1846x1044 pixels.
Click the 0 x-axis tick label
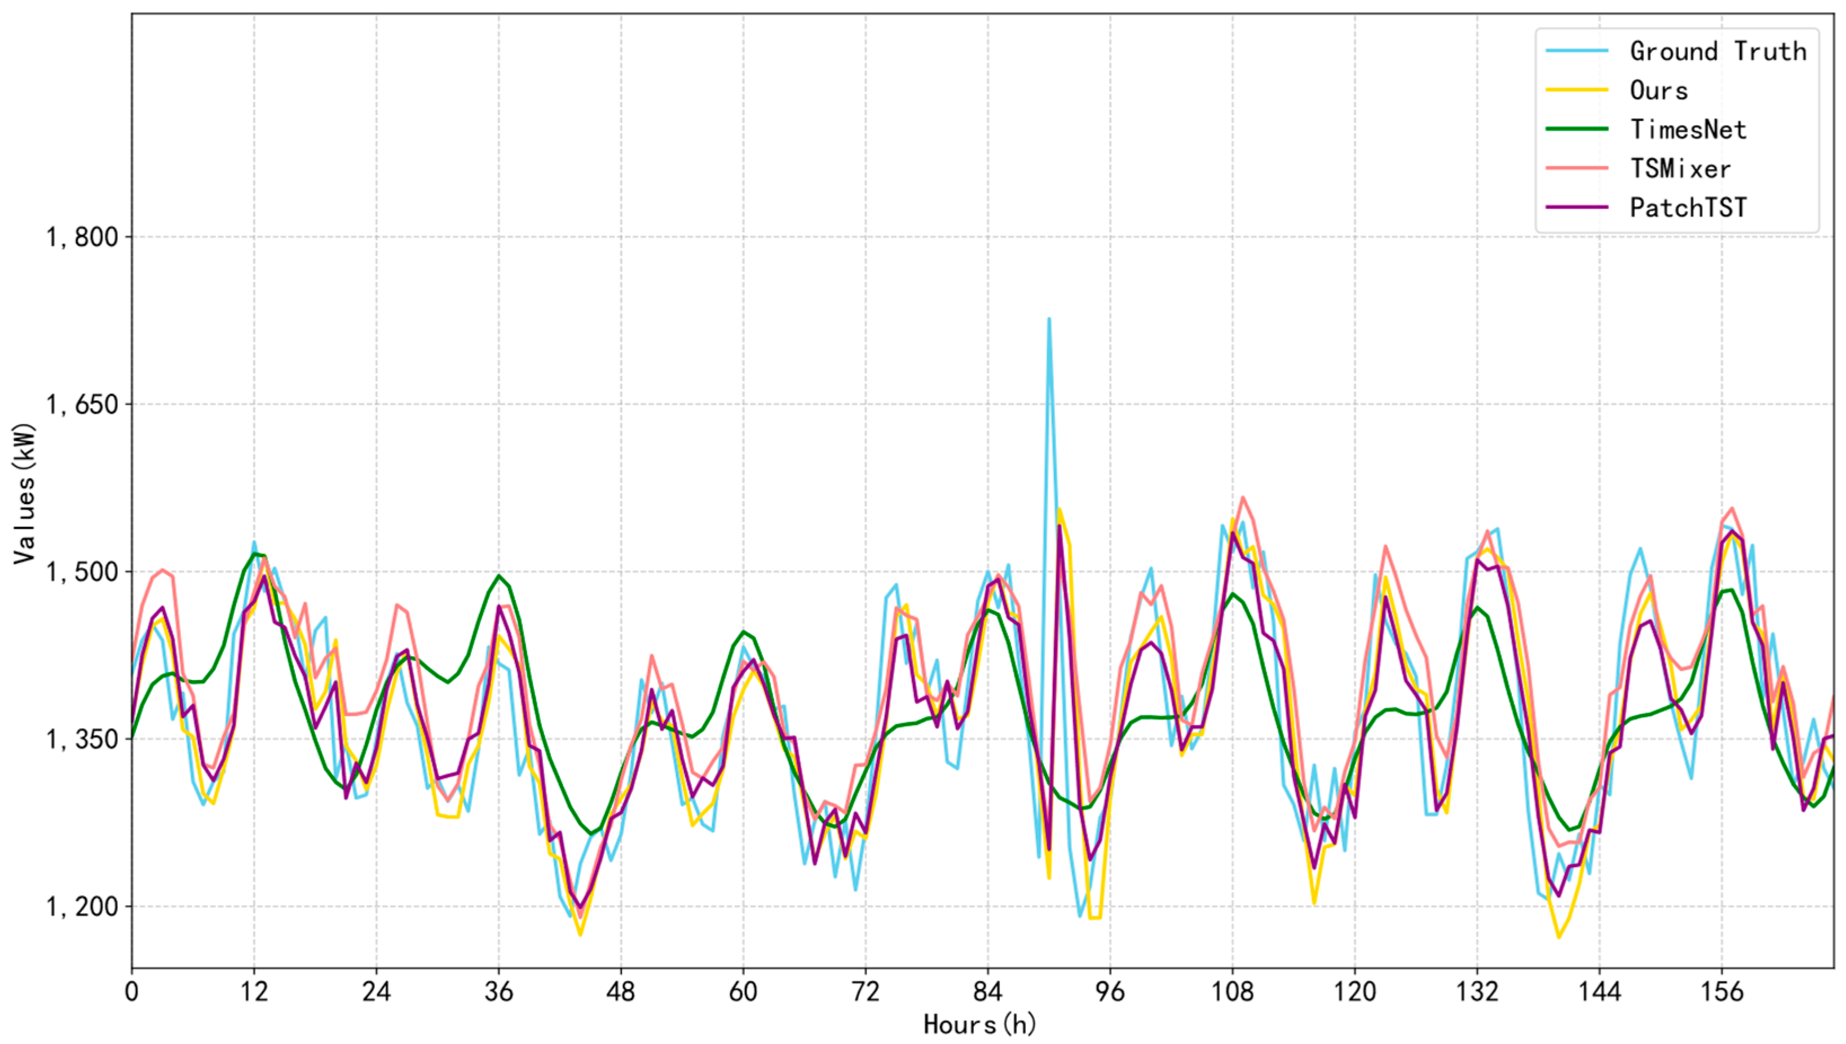click(131, 992)
